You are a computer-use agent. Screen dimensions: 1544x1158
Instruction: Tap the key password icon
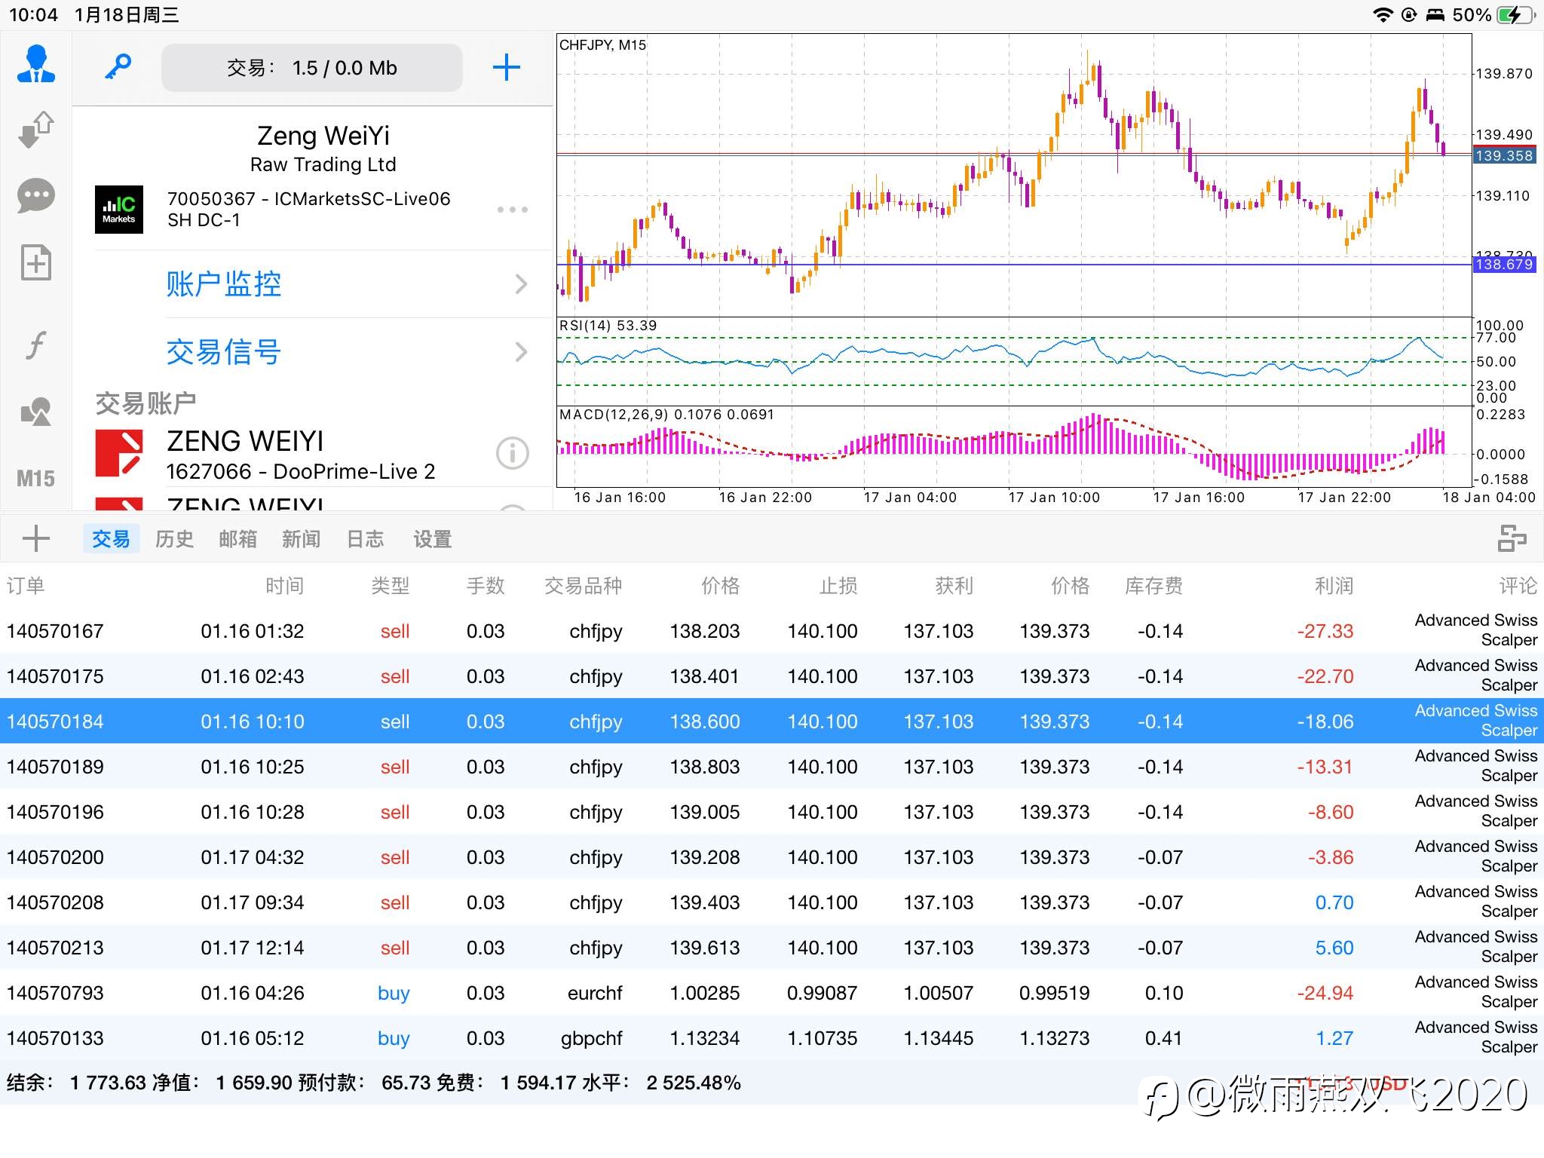pyautogui.click(x=118, y=68)
